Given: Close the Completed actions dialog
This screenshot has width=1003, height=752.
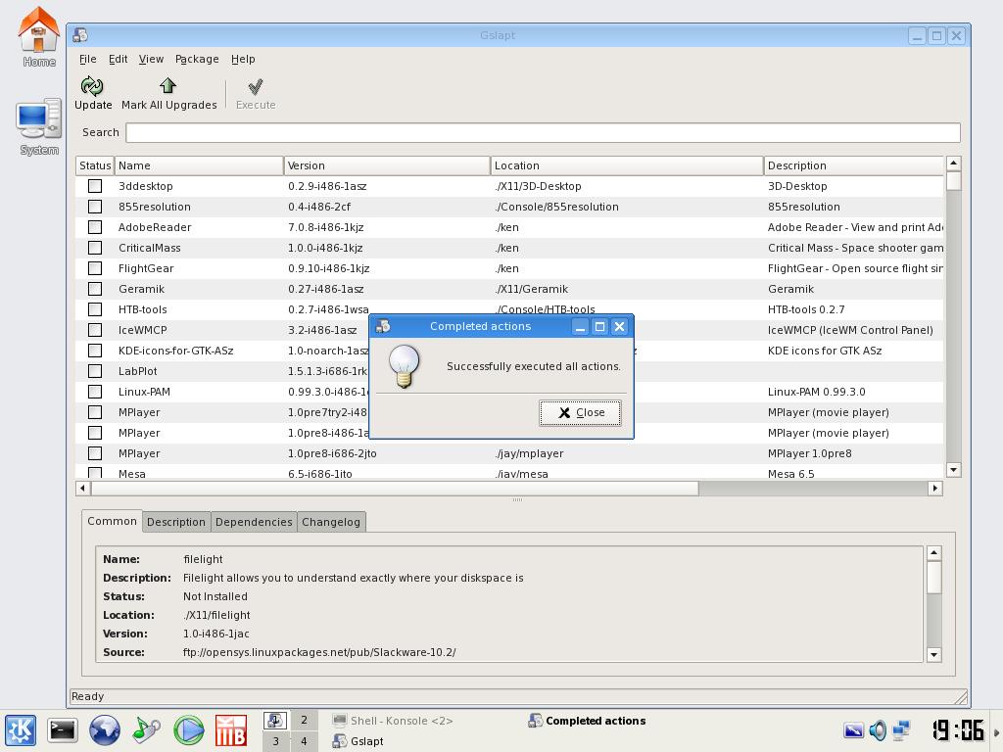Looking at the screenshot, I should pyautogui.click(x=580, y=412).
